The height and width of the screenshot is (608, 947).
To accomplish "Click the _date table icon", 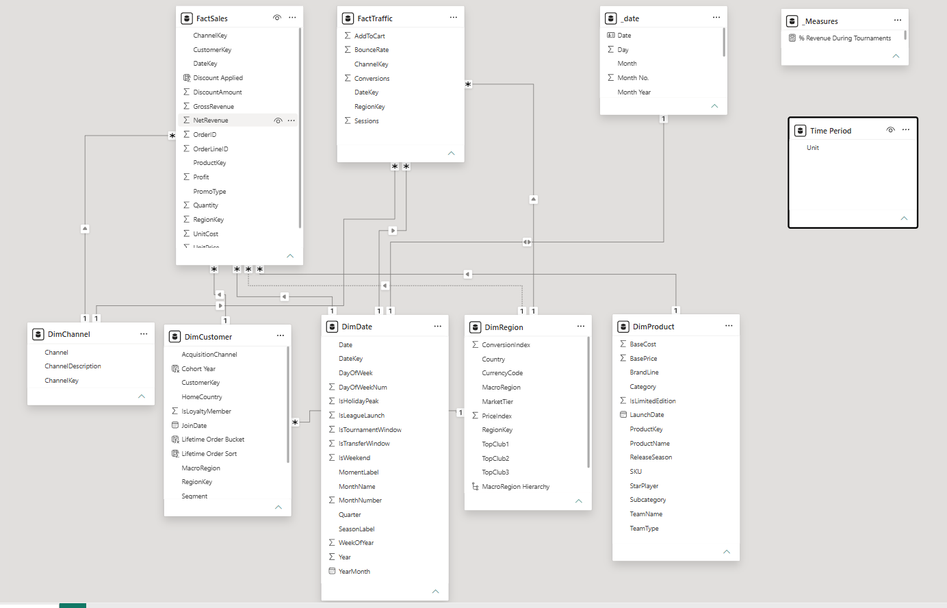I will [611, 18].
